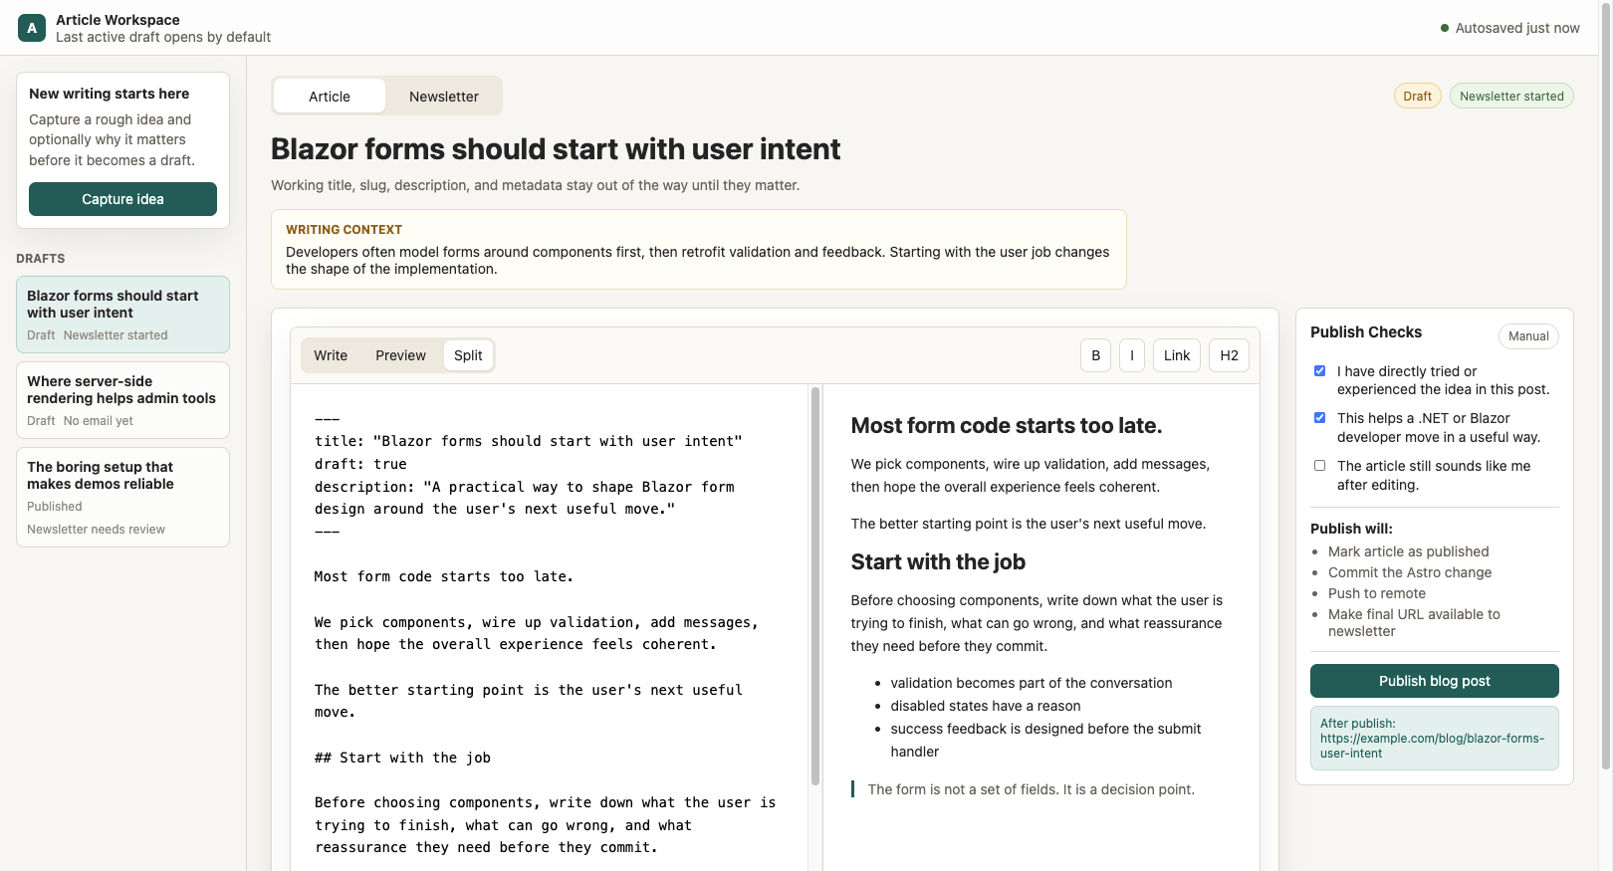Image resolution: width=1613 pixels, height=871 pixels.
Task: Click 'Mark article as published' list item
Action: coord(1409,551)
